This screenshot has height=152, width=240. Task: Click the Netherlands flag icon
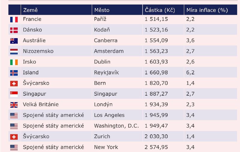click(x=14, y=51)
